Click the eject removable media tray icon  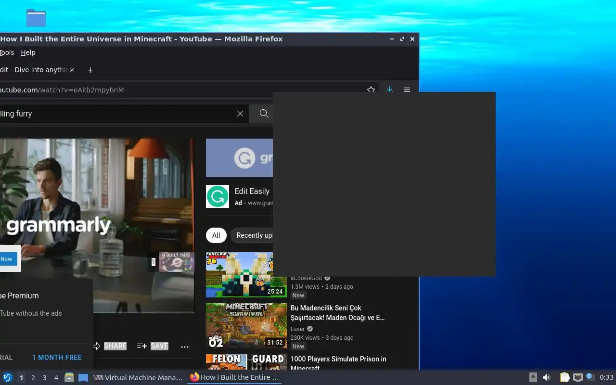[x=533, y=377]
